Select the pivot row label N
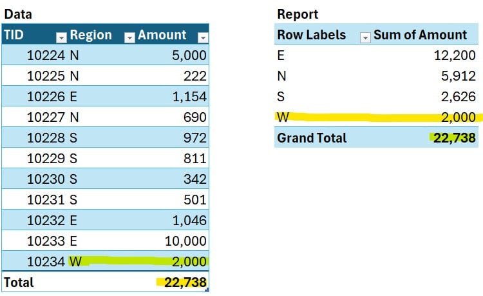 (x=281, y=77)
